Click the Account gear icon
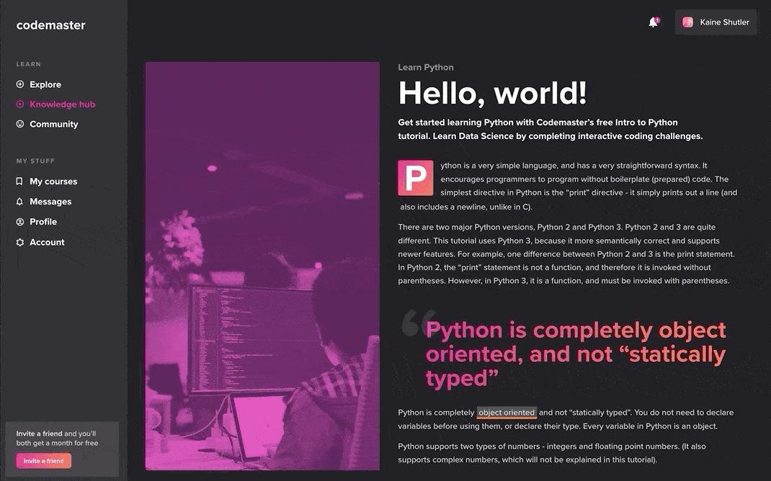The width and height of the screenshot is (771, 481). tap(20, 242)
